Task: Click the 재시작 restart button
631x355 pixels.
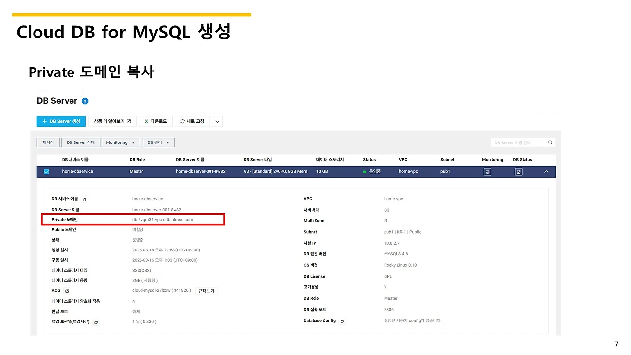Action: 48,142
